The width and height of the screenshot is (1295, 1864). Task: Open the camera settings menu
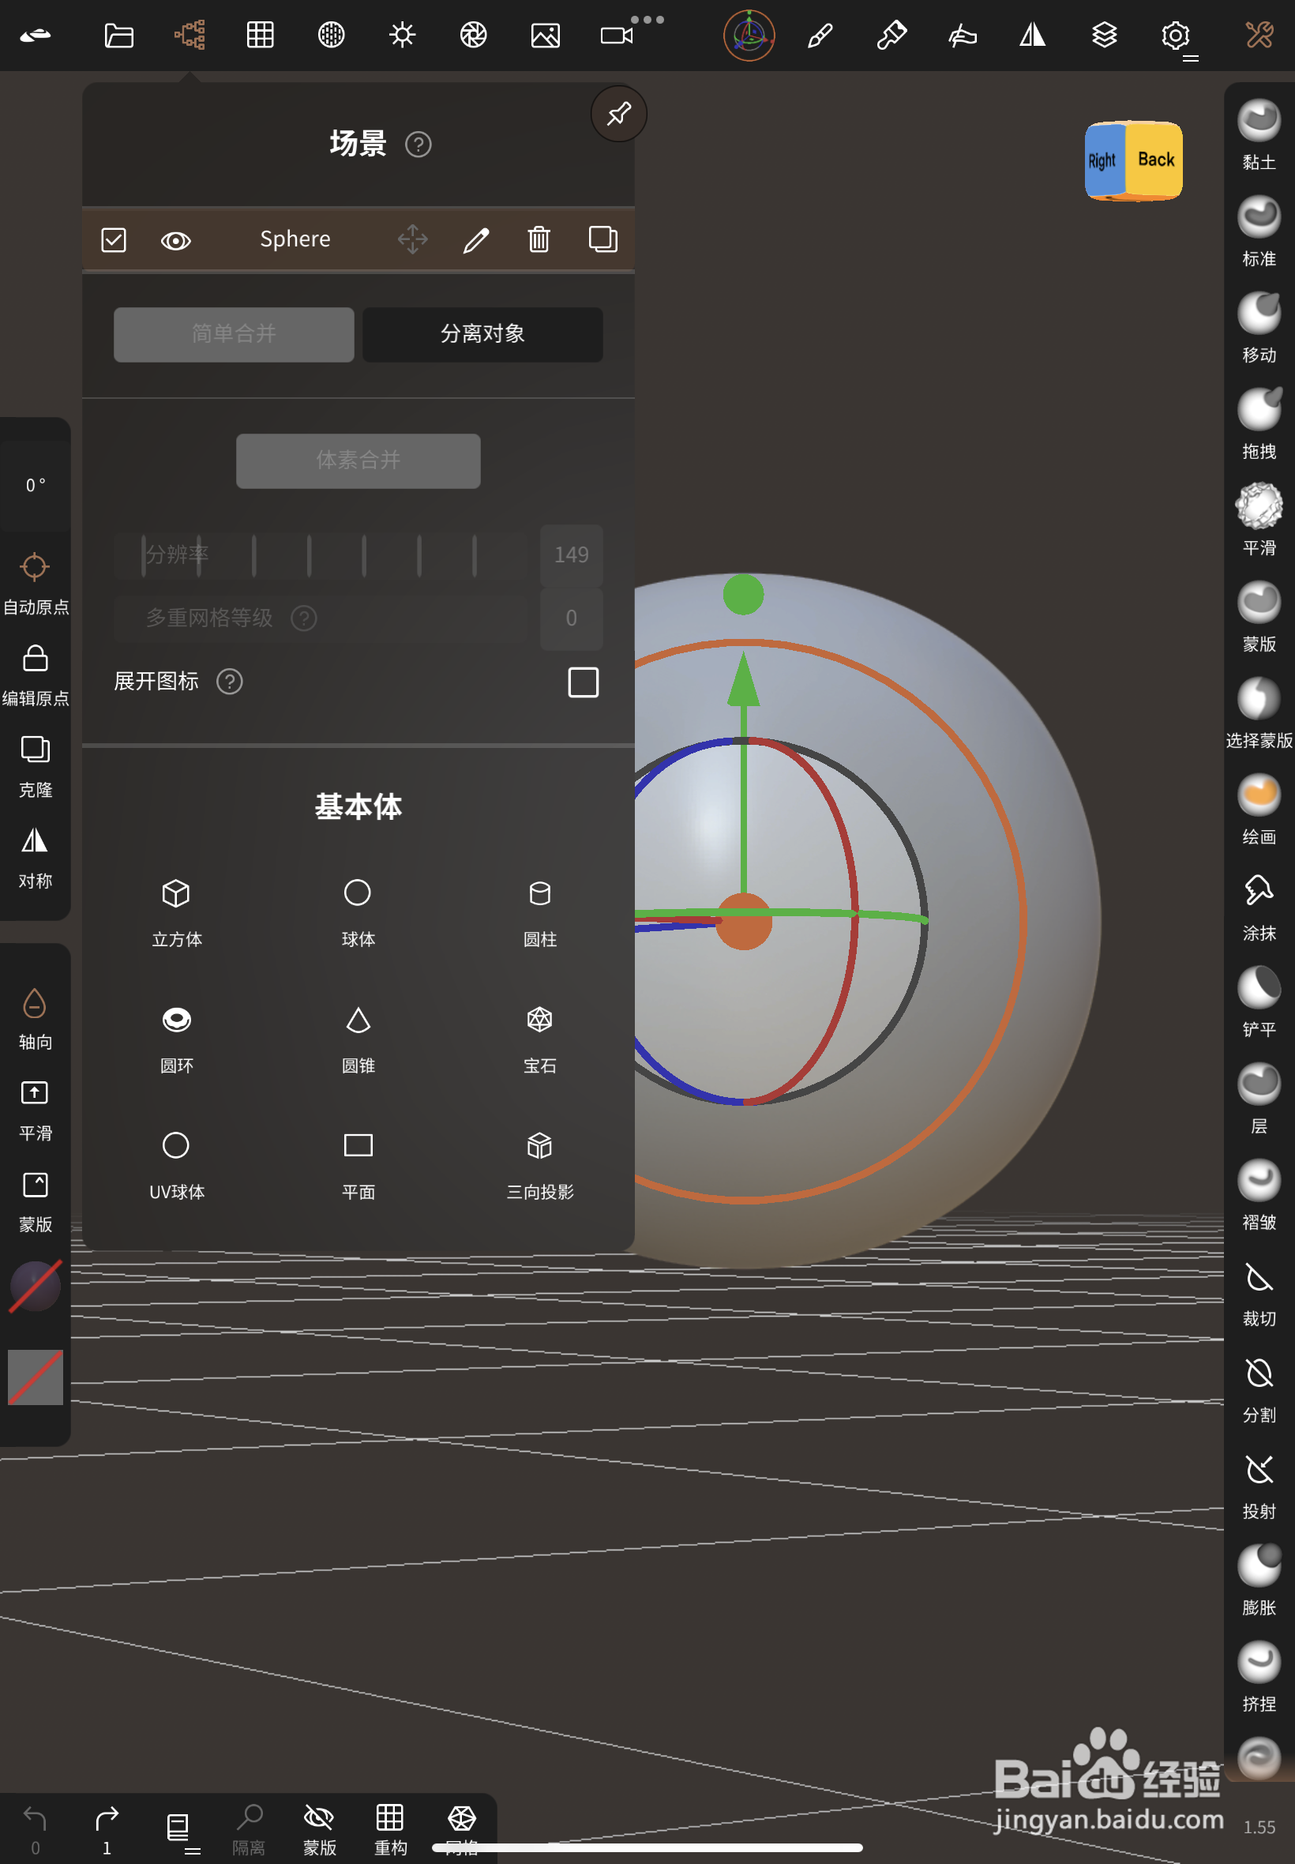click(616, 36)
